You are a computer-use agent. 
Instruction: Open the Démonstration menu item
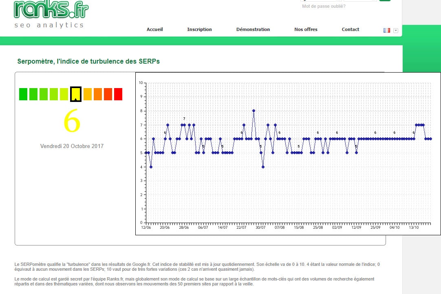pyautogui.click(x=253, y=29)
